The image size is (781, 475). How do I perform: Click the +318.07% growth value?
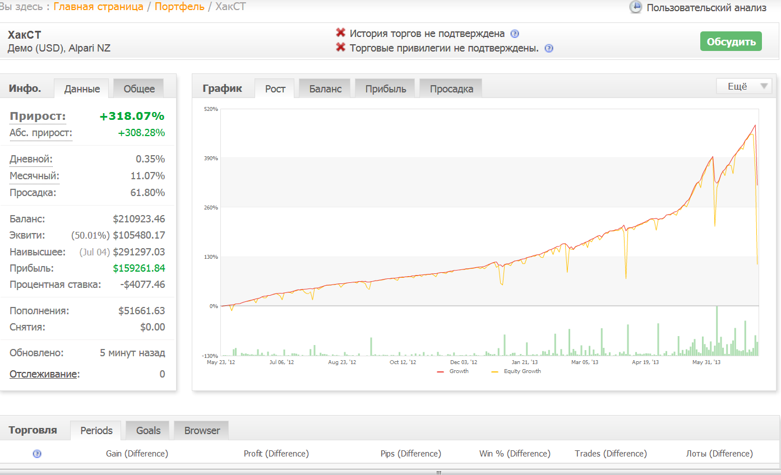(x=132, y=116)
